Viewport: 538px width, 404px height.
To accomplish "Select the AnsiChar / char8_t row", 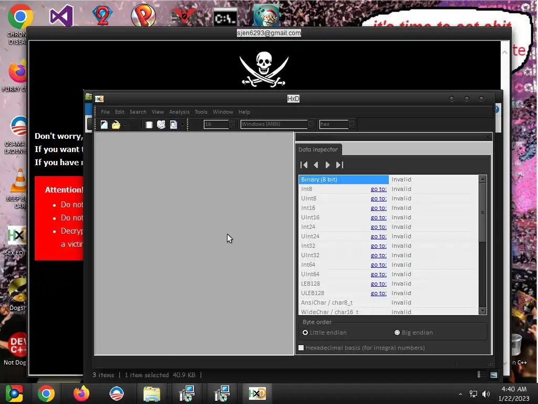I will pos(388,302).
